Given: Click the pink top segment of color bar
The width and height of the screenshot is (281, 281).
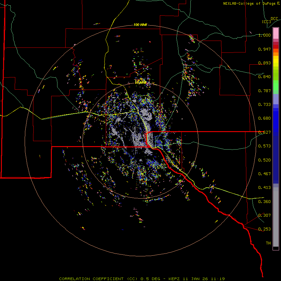Looking at the screenshot, I should 276,33.
